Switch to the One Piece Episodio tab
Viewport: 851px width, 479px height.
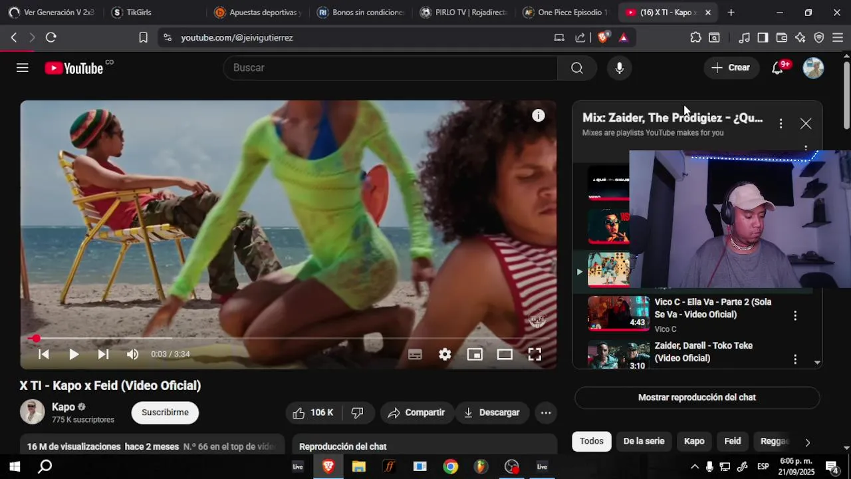(565, 13)
